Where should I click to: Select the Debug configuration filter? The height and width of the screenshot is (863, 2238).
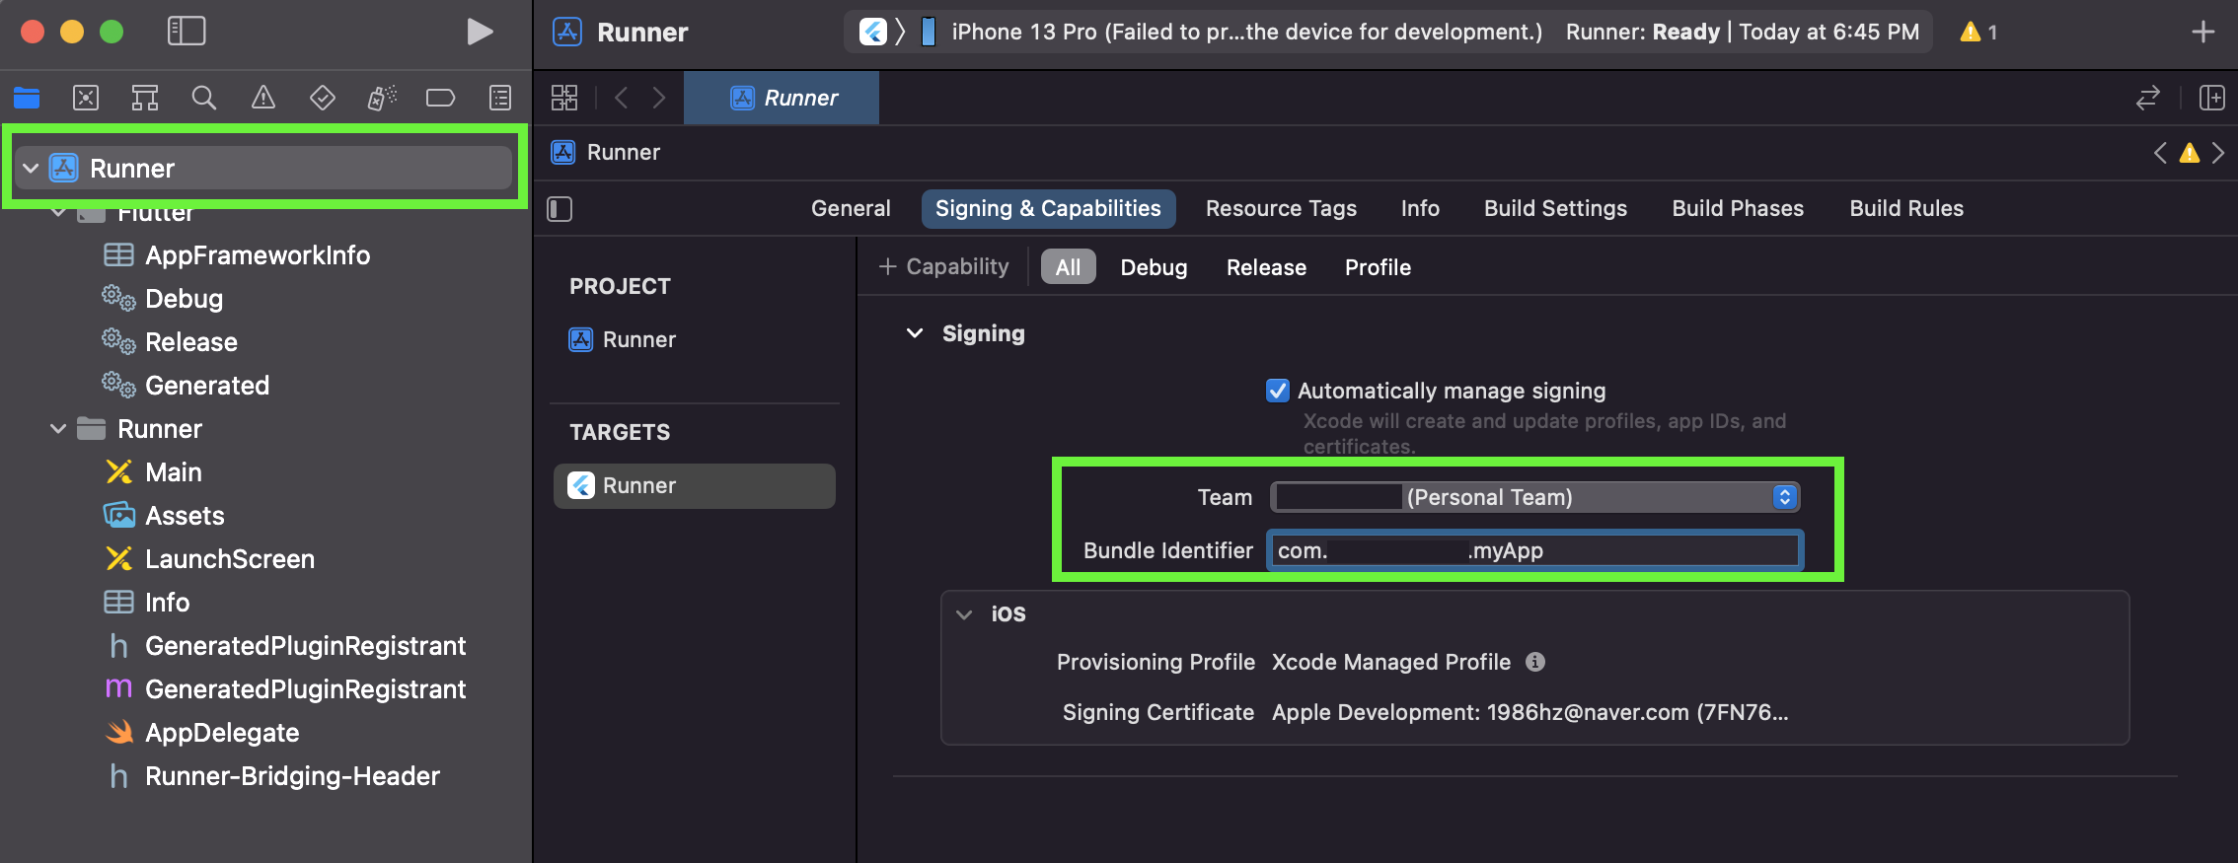click(x=1154, y=267)
